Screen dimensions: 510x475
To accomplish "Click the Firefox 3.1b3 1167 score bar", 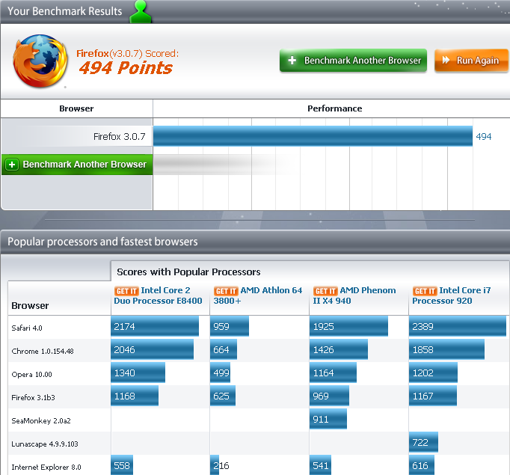I will coord(433,396).
